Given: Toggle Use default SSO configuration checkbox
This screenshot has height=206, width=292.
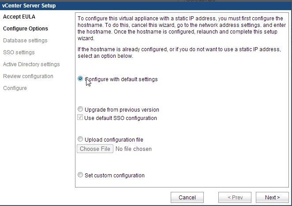Looking at the screenshot, I should [x=80, y=118].
